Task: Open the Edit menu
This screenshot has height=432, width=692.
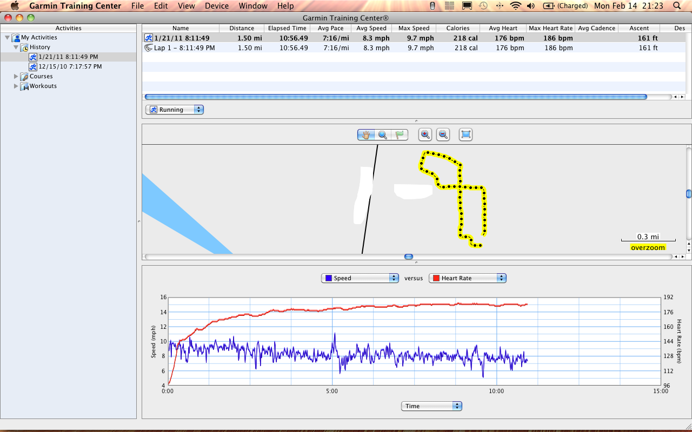Action: 161,6
